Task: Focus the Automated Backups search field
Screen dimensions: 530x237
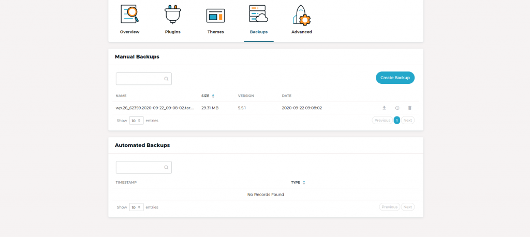Action: [144, 167]
